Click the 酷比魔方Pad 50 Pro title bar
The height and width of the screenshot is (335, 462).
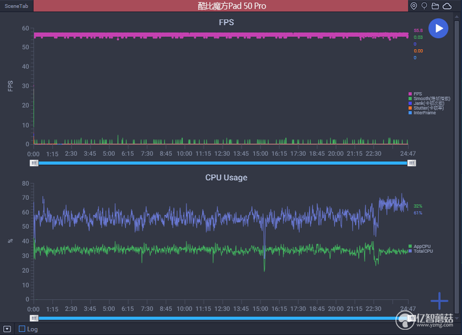(221, 6)
